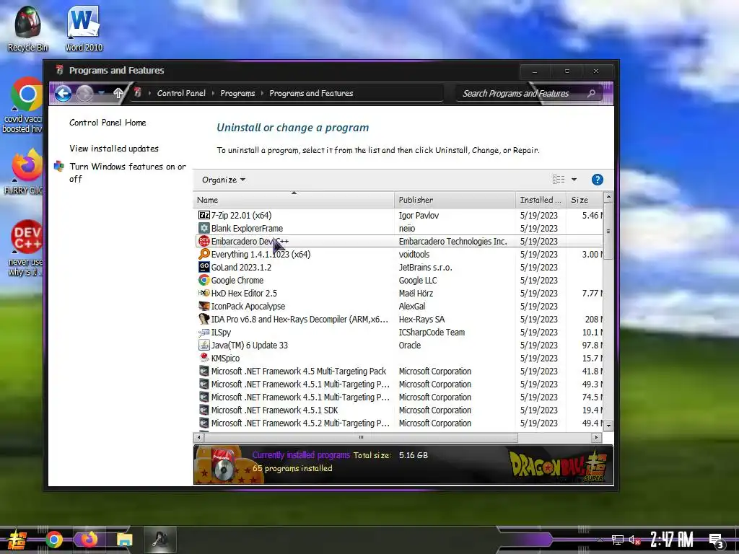This screenshot has height=554, width=739.
Task: Open the Recycle Bin desktop icon
Action: (27, 28)
